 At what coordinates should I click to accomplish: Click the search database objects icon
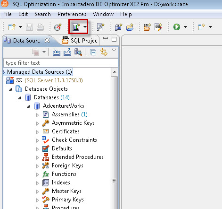pos(78,52)
